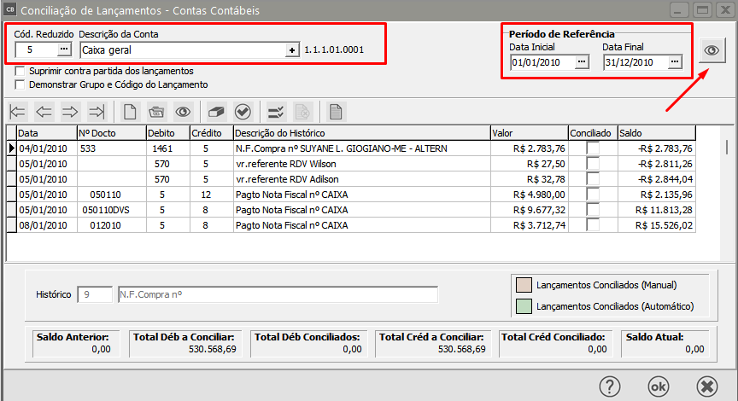
Task: Open the Data Inicial date picker
Action: pyautogui.click(x=582, y=62)
